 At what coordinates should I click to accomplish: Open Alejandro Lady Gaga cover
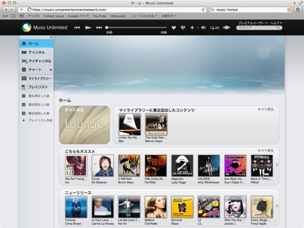click(182, 166)
